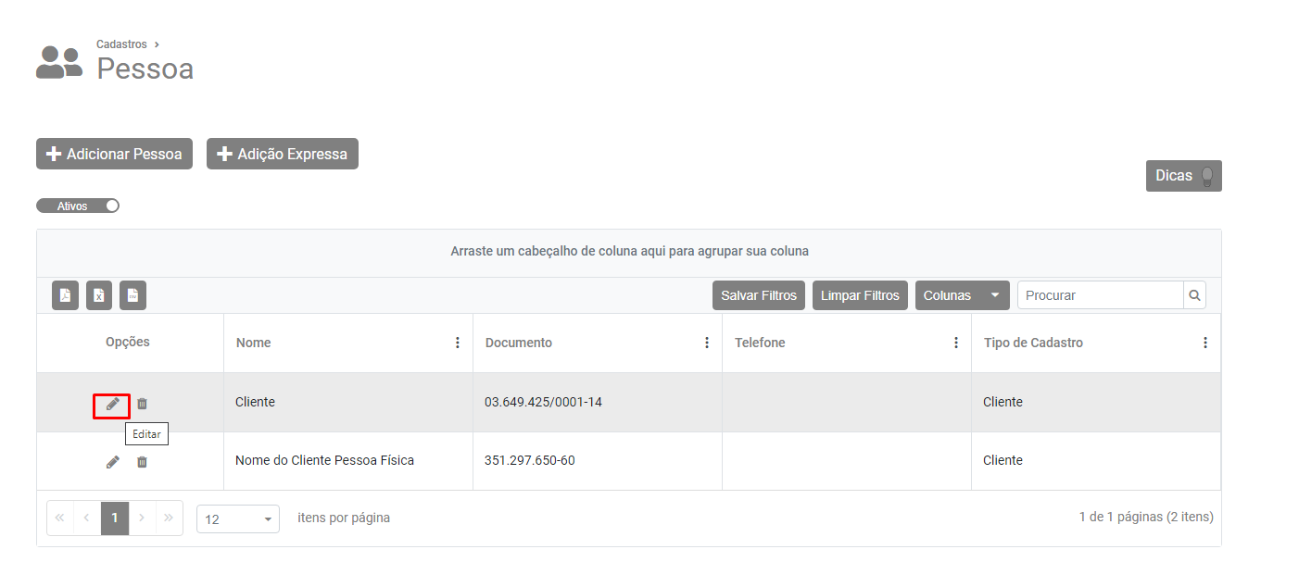Click the Adição Expressa button
Screen dimensions: 1299x562
pos(282,154)
